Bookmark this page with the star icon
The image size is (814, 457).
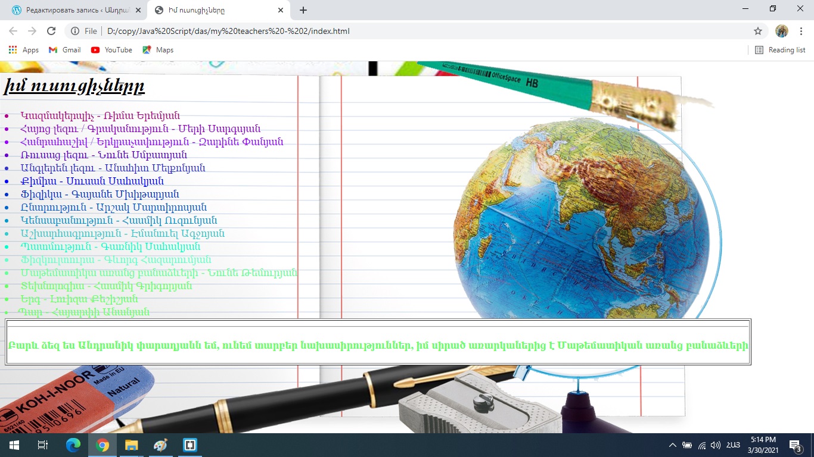758,31
